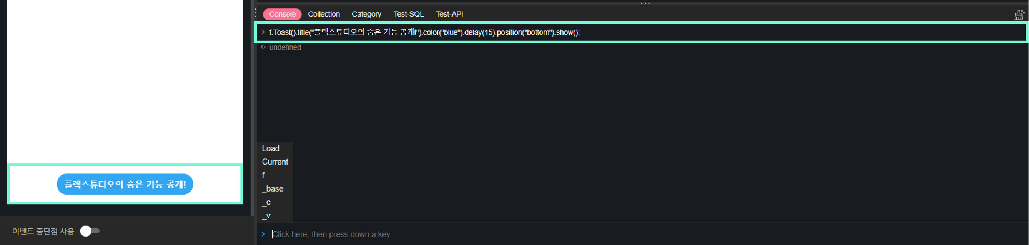Image resolution: width=1029 pixels, height=245 pixels.
Task: Switch to the Collection tab
Action: click(x=324, y=14)
